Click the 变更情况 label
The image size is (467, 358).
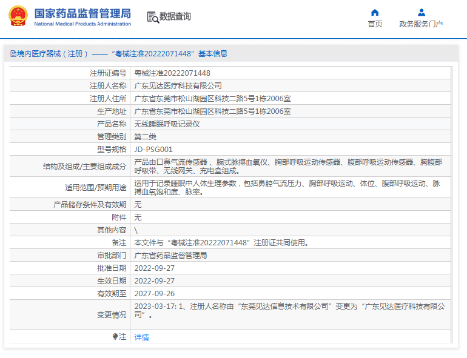[x=112, y=315]
